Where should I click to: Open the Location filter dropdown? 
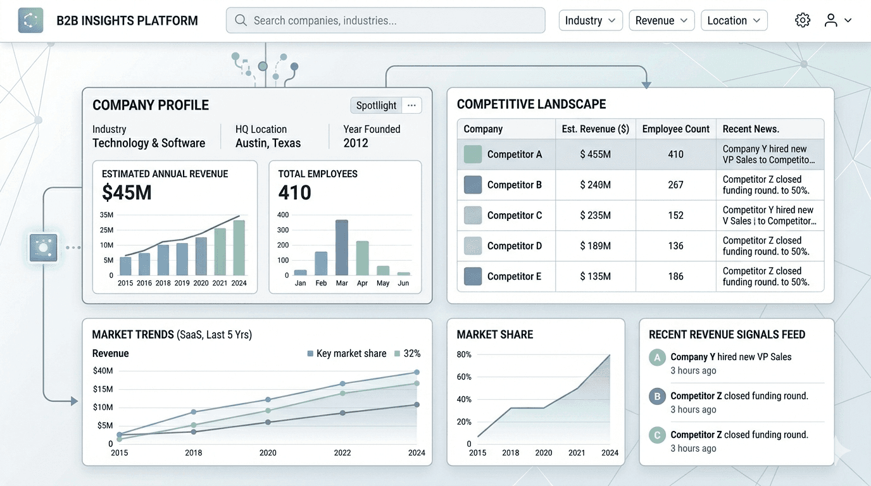tap(734, 20)
